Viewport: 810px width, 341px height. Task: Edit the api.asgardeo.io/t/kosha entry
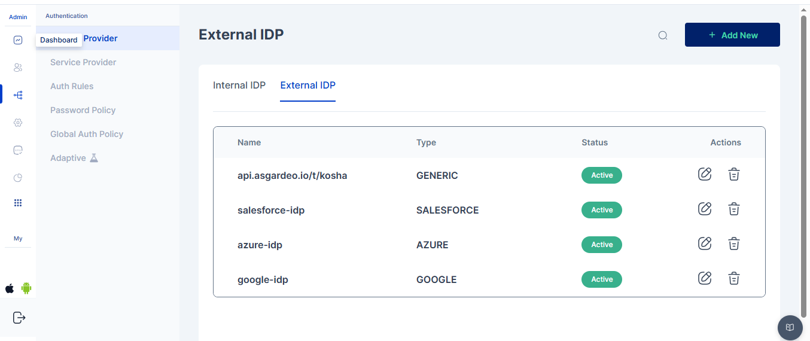tap(705, 174)
